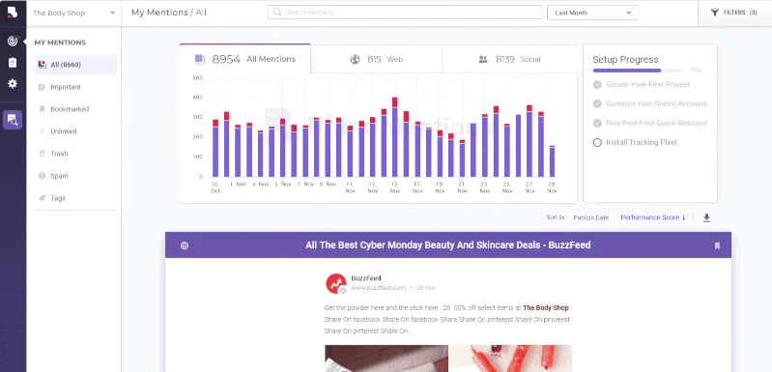Image resolution: width=772 pixels, height=372 pixels.
Task: Sort mentions by Performance Score
Action: (x=653, y=217)
